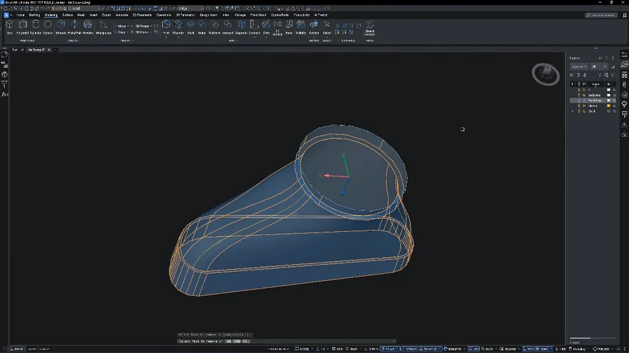The height and width of the screenshot is (353, 629).
Task: Open the Manipulate tool
Action: 103,27
